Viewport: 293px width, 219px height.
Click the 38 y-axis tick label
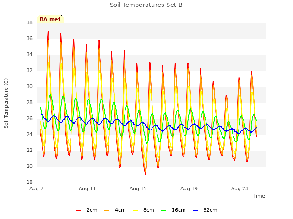(x=29, y=23)
